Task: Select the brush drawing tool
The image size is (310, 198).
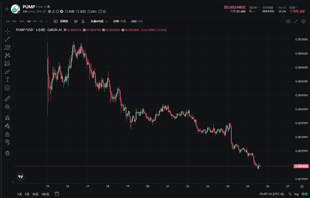Action: pos(7,72)
